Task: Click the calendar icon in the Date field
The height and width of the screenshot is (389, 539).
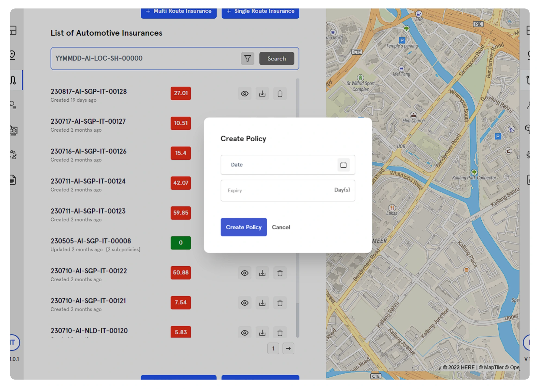Action: click(x=343, y=165)
